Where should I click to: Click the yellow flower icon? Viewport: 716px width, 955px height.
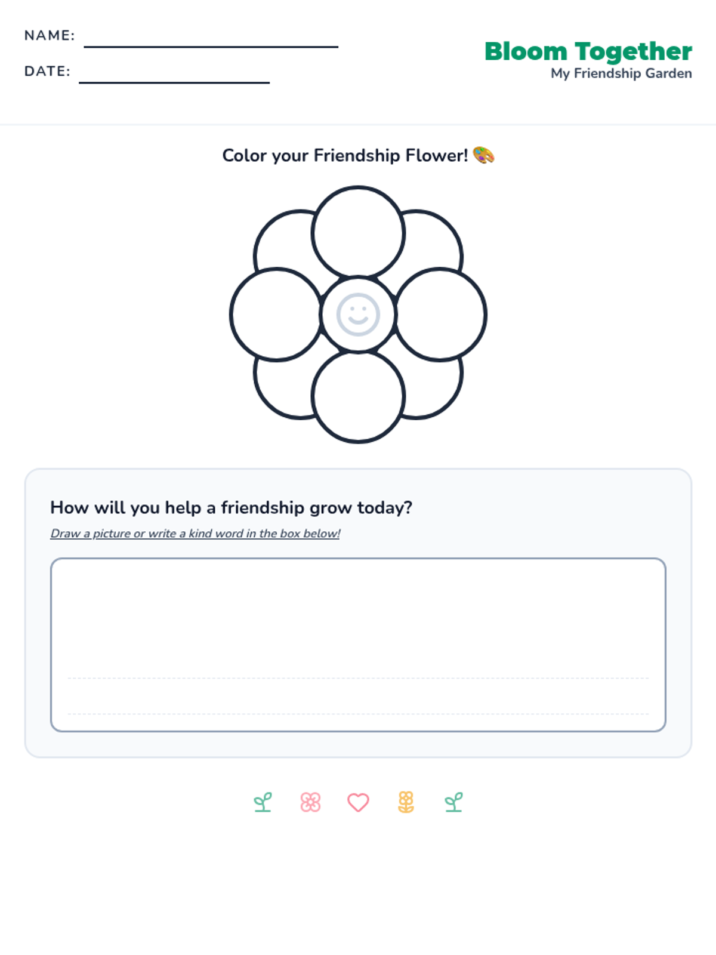[406, 802]
